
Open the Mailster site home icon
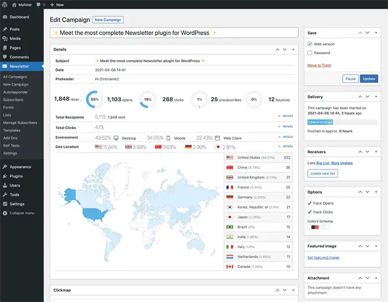tap(14, 5)
